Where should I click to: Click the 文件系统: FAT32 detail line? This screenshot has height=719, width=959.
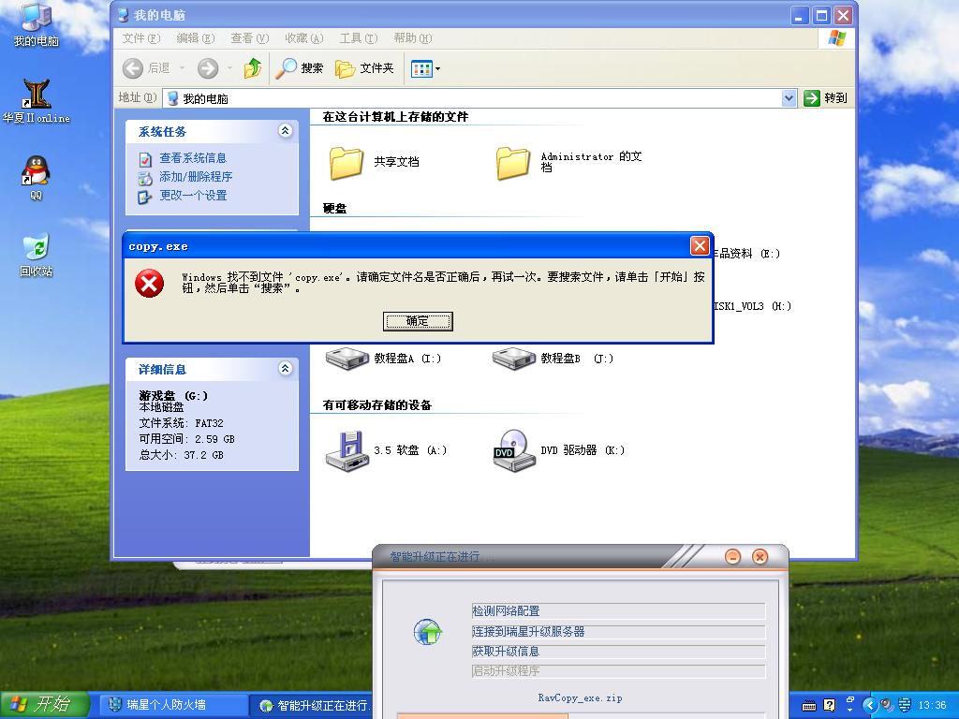(x=181, y=423)
